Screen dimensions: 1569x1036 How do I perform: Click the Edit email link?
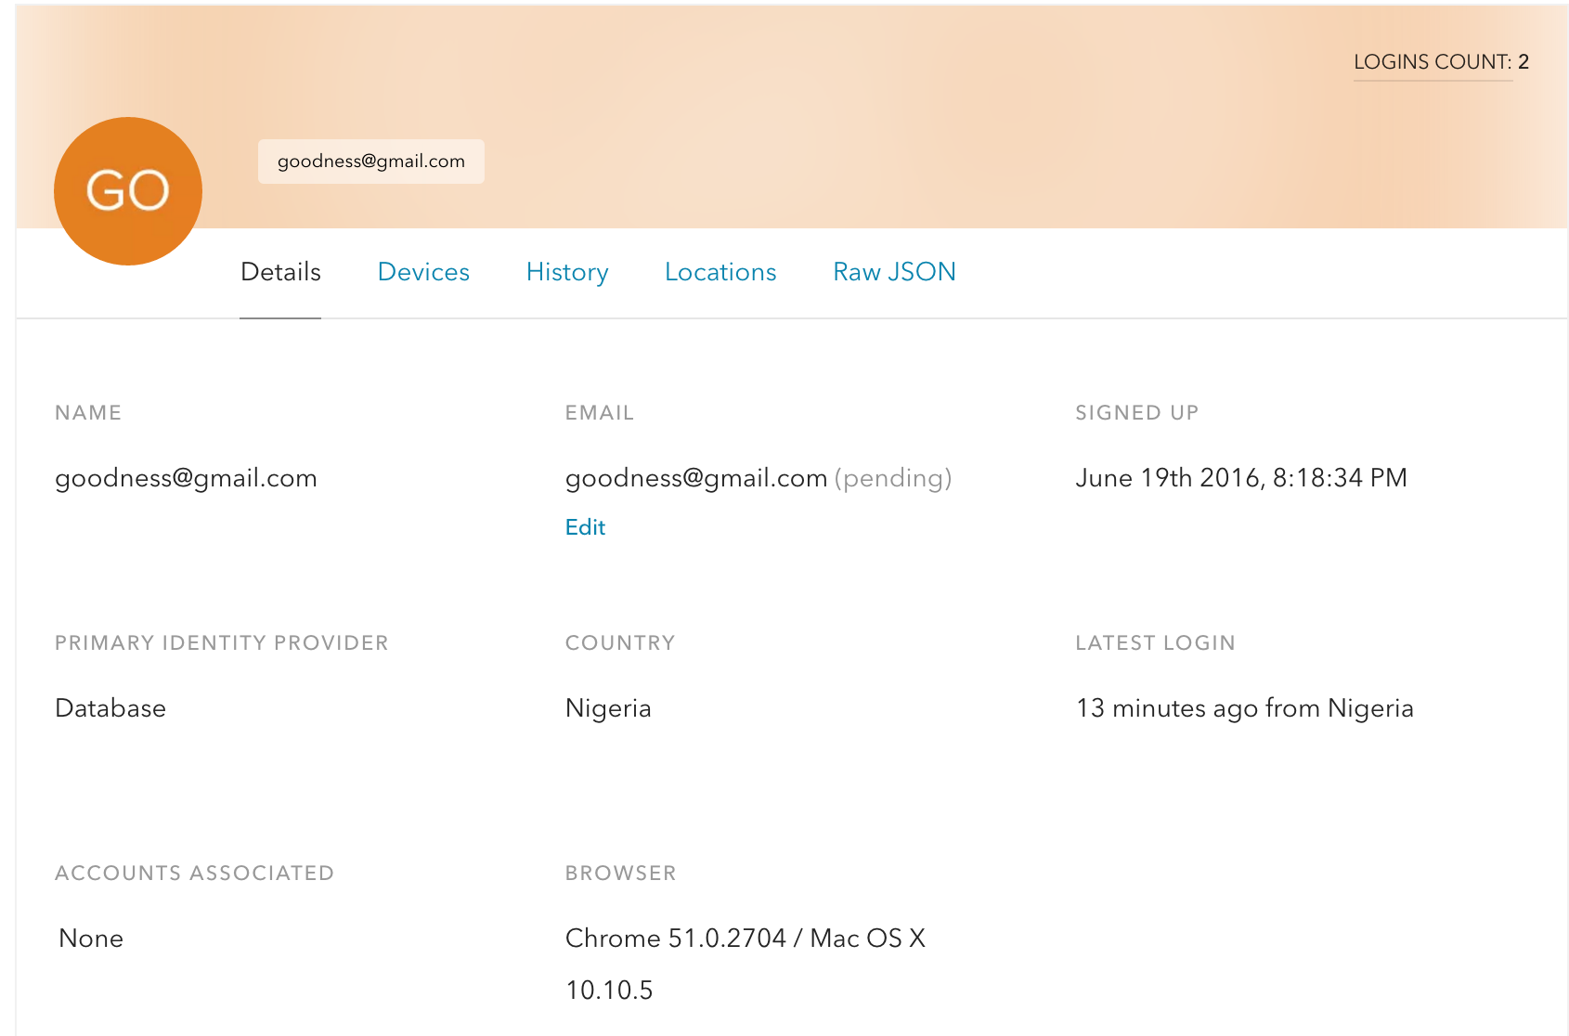click(585, 527)
